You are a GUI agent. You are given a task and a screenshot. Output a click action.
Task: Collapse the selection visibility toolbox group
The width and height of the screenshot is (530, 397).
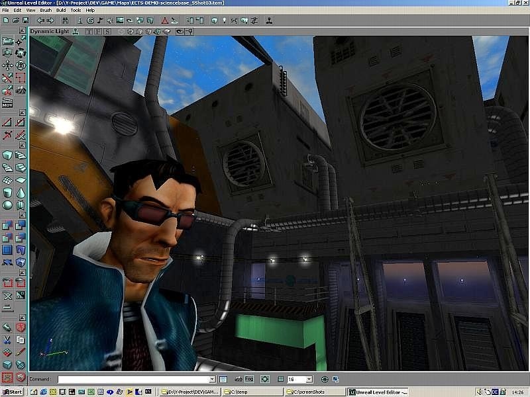(x=23, y=273)
